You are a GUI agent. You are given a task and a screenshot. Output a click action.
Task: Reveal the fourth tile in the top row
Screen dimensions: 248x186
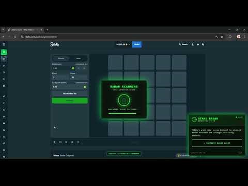(163, 63)
